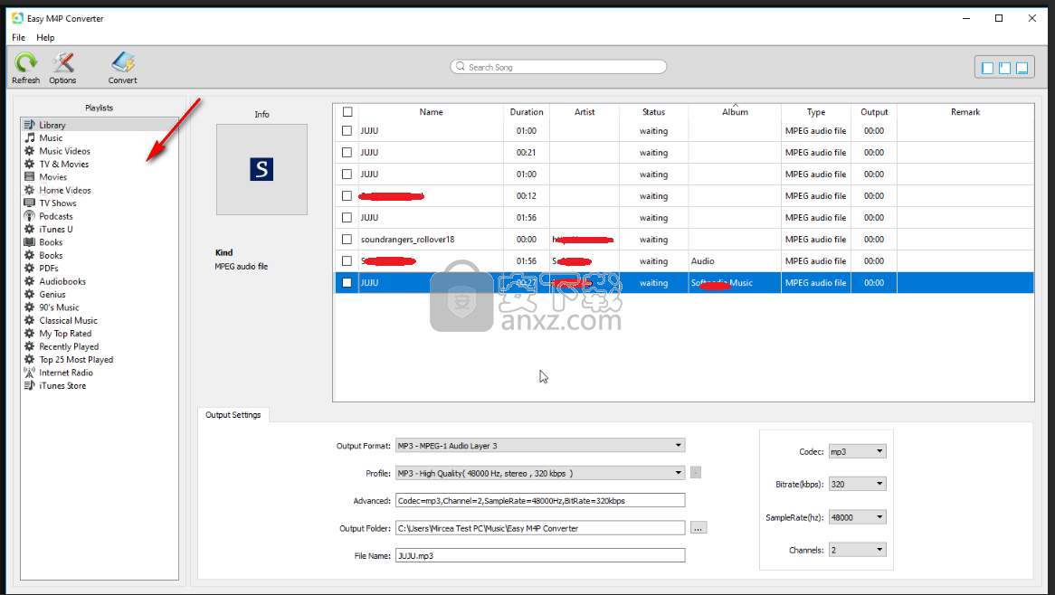Viewport: 1055px width, 595px height.
Task: Select the soundrangers_rollover18 song name
Action: 408,240
